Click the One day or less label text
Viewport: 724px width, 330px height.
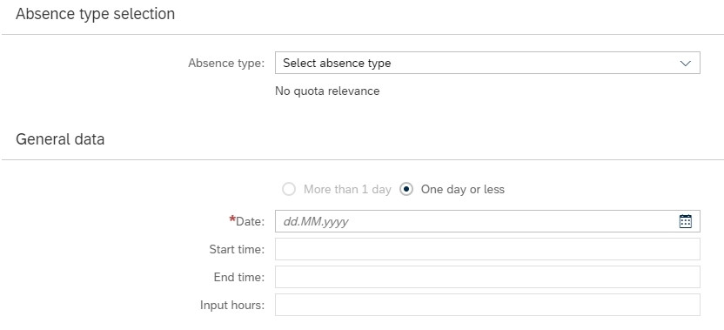point(463,190)
